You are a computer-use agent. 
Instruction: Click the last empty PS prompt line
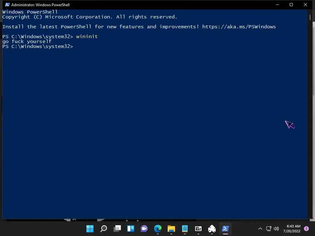(x=38, y=46)
